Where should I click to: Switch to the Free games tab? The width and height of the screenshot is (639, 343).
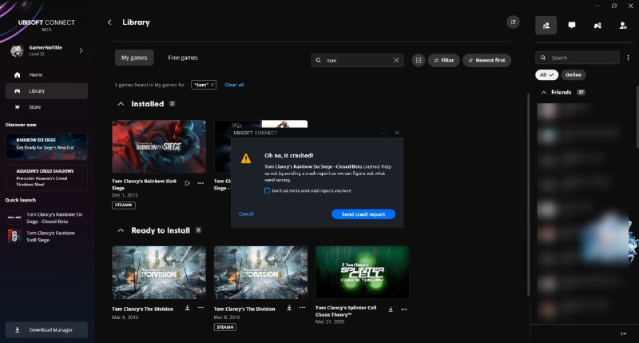coord(183,58)
